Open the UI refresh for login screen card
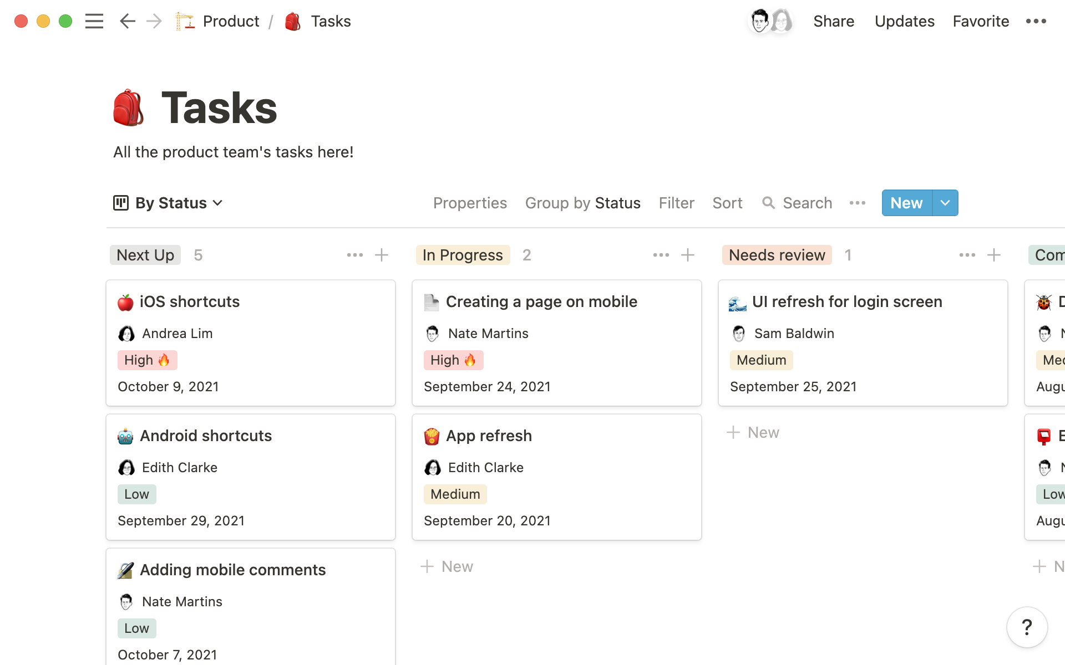The width and height of the screenshot is (1065, 665). pyautogui.click(x=848, y=301)
